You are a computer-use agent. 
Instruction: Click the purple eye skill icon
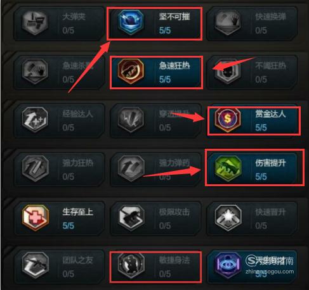pyautogui.click(x=228, y=266)
